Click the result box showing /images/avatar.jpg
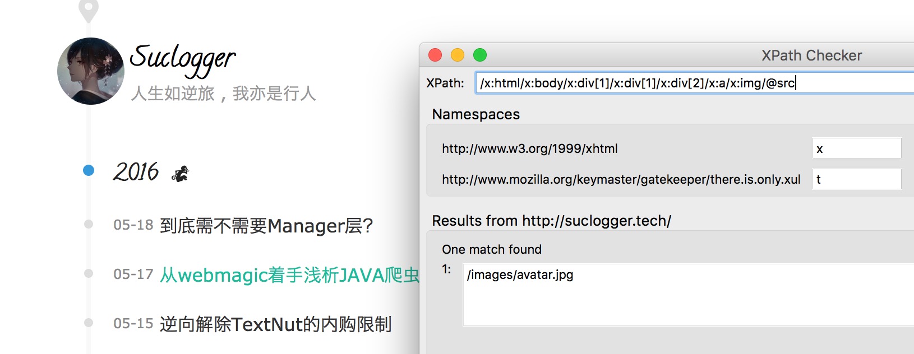The height and width of the screenshot is (354, 914). point(688,295)
